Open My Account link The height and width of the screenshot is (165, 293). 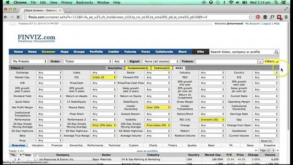coord(252,23)
